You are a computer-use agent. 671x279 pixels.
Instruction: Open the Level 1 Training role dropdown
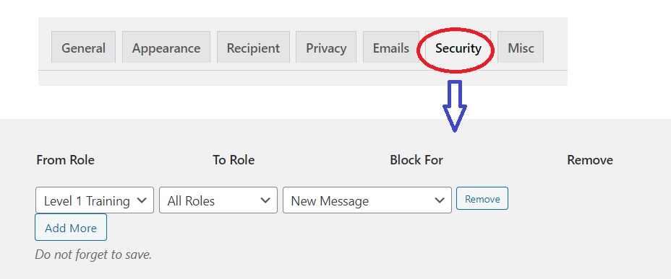pyautogui.click(x=95, y=200)
